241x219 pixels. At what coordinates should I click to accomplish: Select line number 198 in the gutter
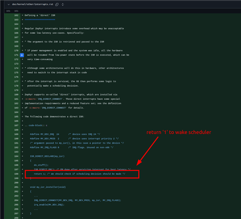pos(16,174)
